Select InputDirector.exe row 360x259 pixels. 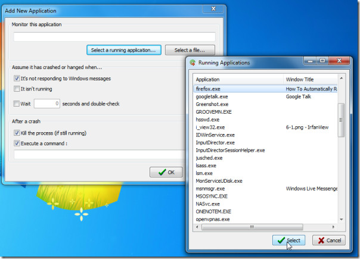coord(265,143)
